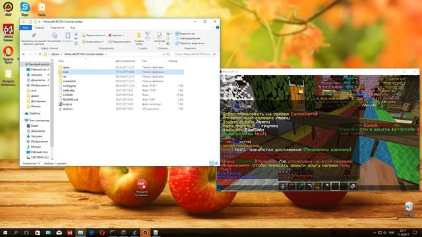422x237 pixels.
Task: Switch to the Главная ribbon tab
Action: pyautogui.click(x=40, y=28)
